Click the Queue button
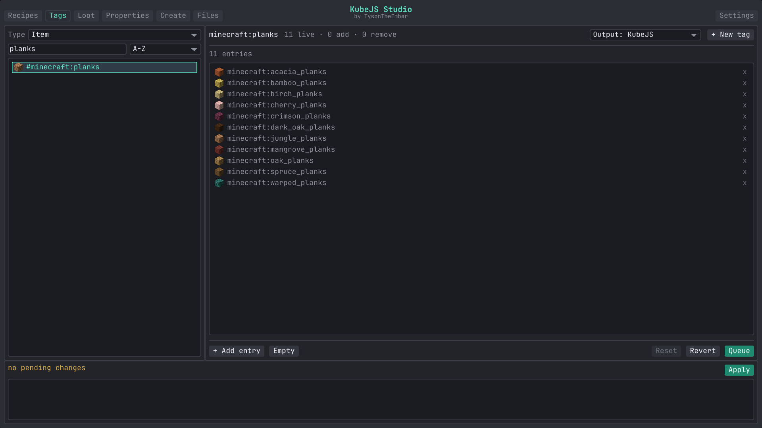 click(739, 351)
